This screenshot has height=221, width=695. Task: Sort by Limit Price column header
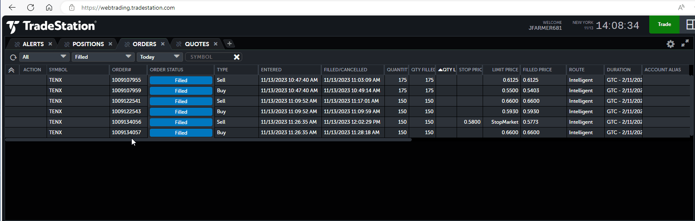502,70
